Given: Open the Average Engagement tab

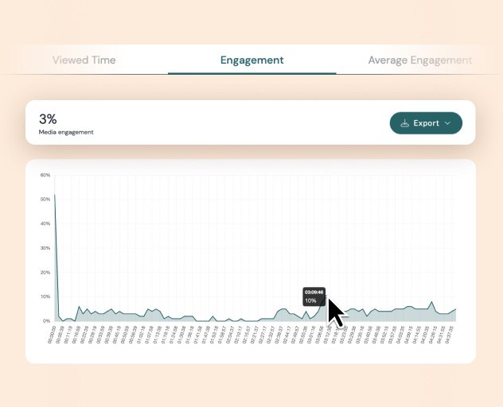Looking at the screenshot, I should coord(419,60).
